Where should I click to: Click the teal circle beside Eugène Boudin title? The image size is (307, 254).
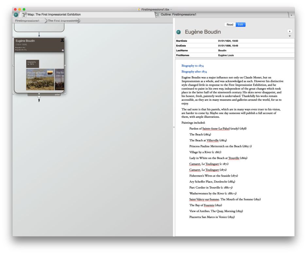pyautogui.click(x=179, y=32)
